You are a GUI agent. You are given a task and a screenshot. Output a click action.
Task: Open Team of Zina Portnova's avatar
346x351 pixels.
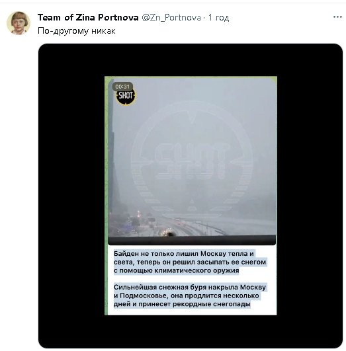coord(19,23)
